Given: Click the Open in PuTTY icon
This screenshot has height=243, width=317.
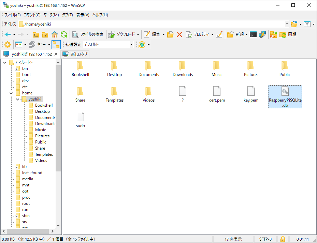Looking at the screenshot, I should [x=262, y=34].
